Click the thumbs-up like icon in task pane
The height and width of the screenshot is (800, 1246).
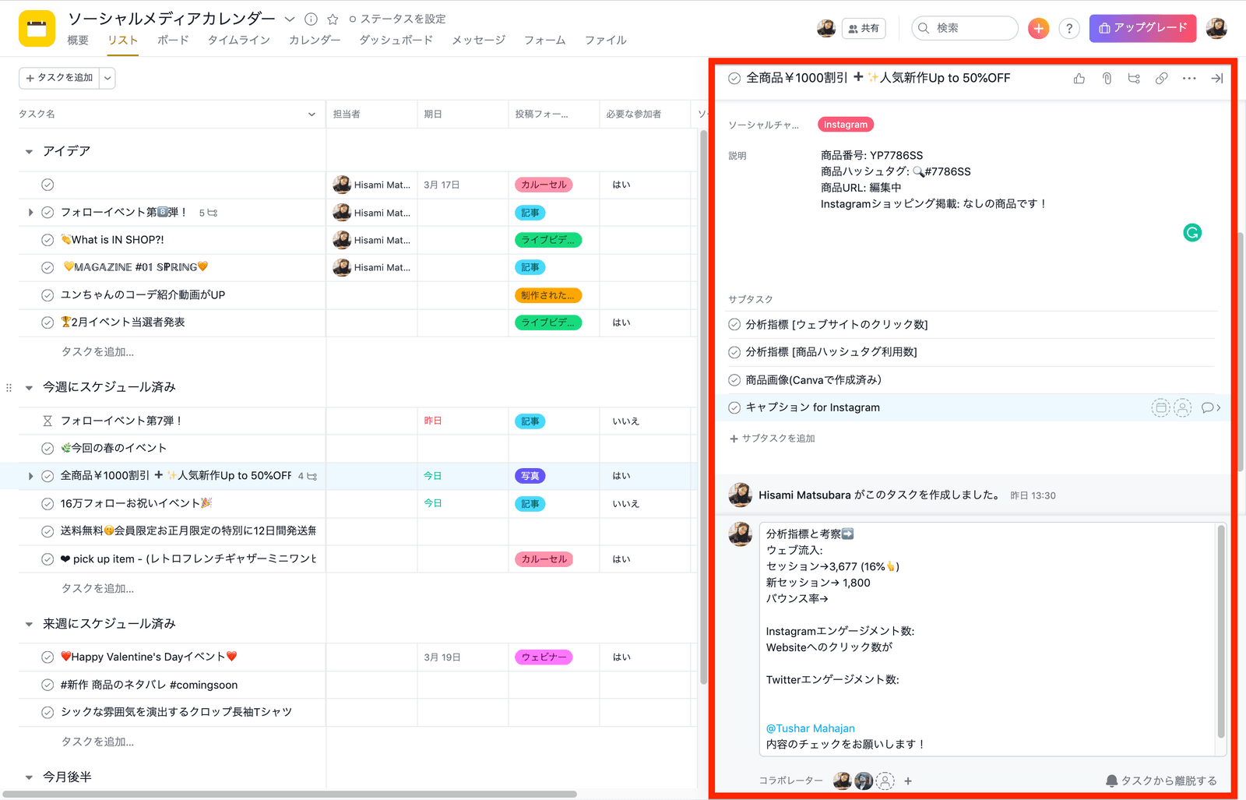point(1079,79)
